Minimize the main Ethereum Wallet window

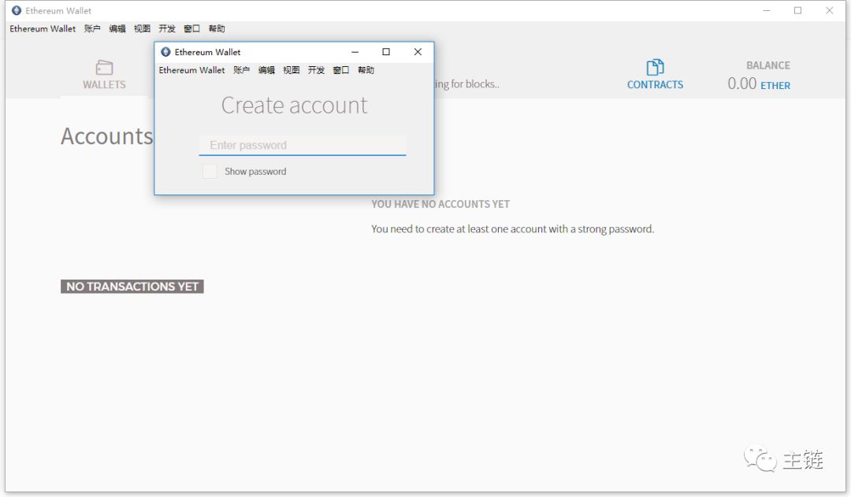click(767, 10)
